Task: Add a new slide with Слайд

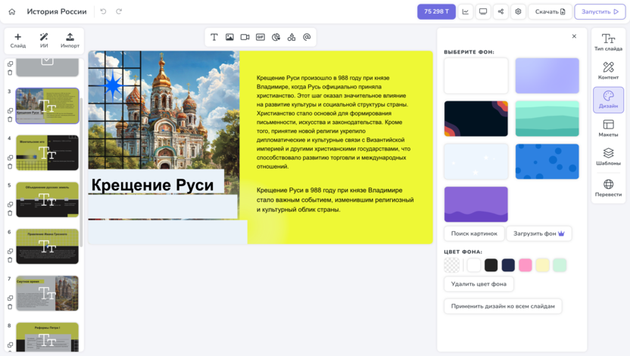Action: click(x=18, y=41)
